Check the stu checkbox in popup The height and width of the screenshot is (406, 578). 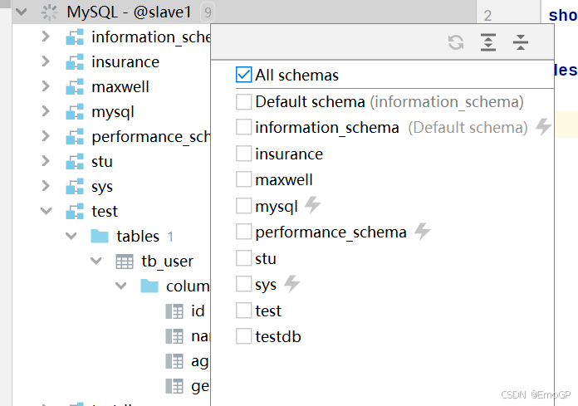243,258
